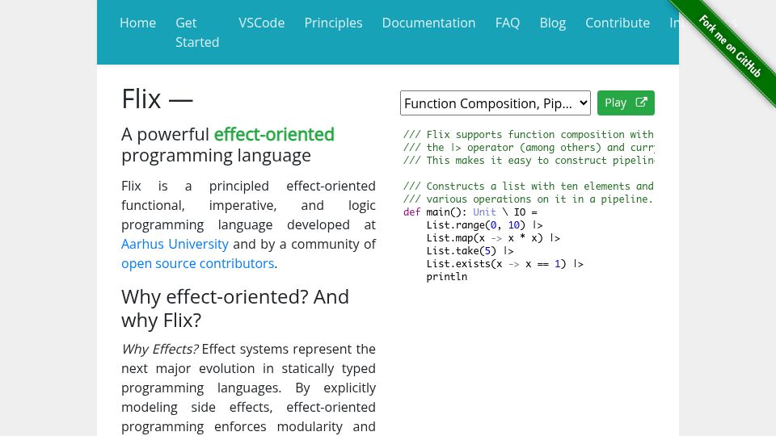776x436 pixels.
Task: Click the Fork me on GitHub ribbon
Action: click(x=729, y=46)
